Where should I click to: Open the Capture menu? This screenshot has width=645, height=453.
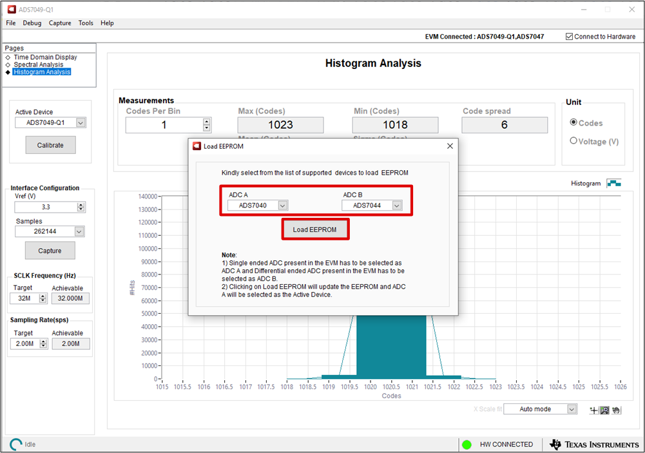point(60,23)
